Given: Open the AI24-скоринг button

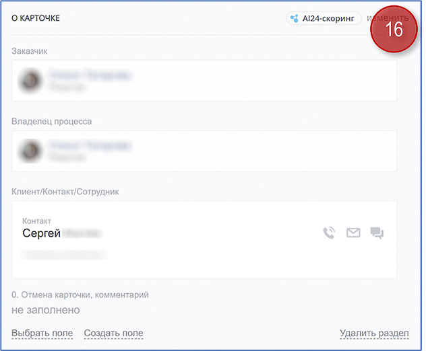Looking at the screenshot, I should pos(324,18).
